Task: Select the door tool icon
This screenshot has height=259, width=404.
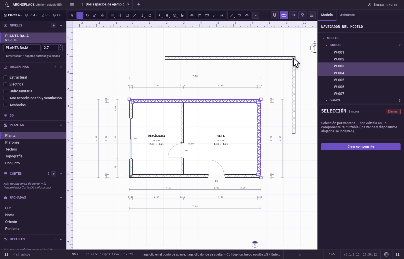Action: pos(120,15)
